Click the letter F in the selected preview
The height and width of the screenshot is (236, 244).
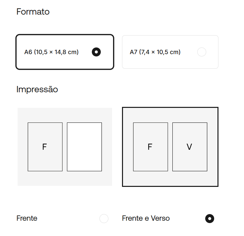tap(150, 147)
